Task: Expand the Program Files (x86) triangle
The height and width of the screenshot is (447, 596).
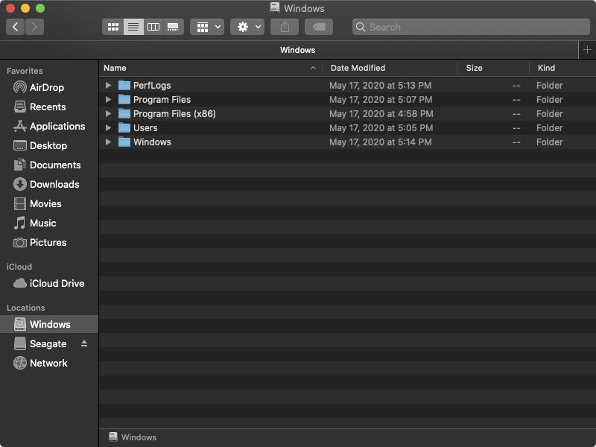Action: click(x=108, y=114)
